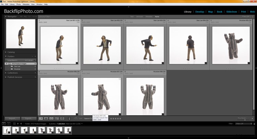Collapse top panel with top-center arrow
This screenshot has height=139, width=257.
[x=128, y=7]
